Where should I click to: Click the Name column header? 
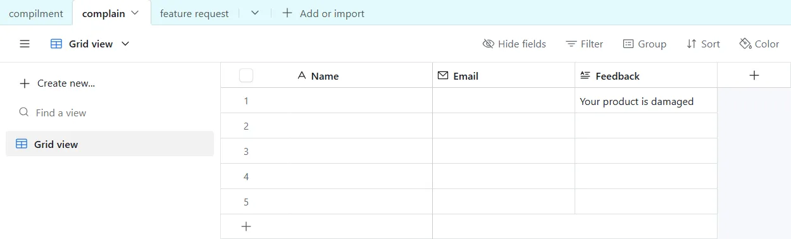(x=327, y=75)
